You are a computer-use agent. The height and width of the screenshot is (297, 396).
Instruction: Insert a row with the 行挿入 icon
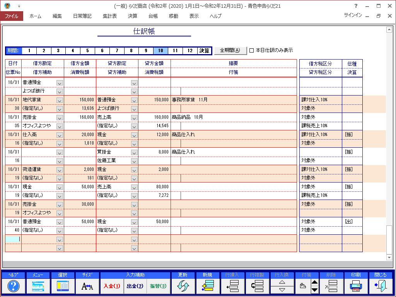point(232,286)
